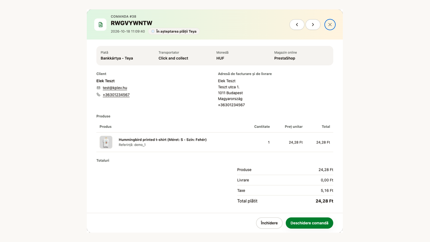Click the Produs column header

coord(106,127)
